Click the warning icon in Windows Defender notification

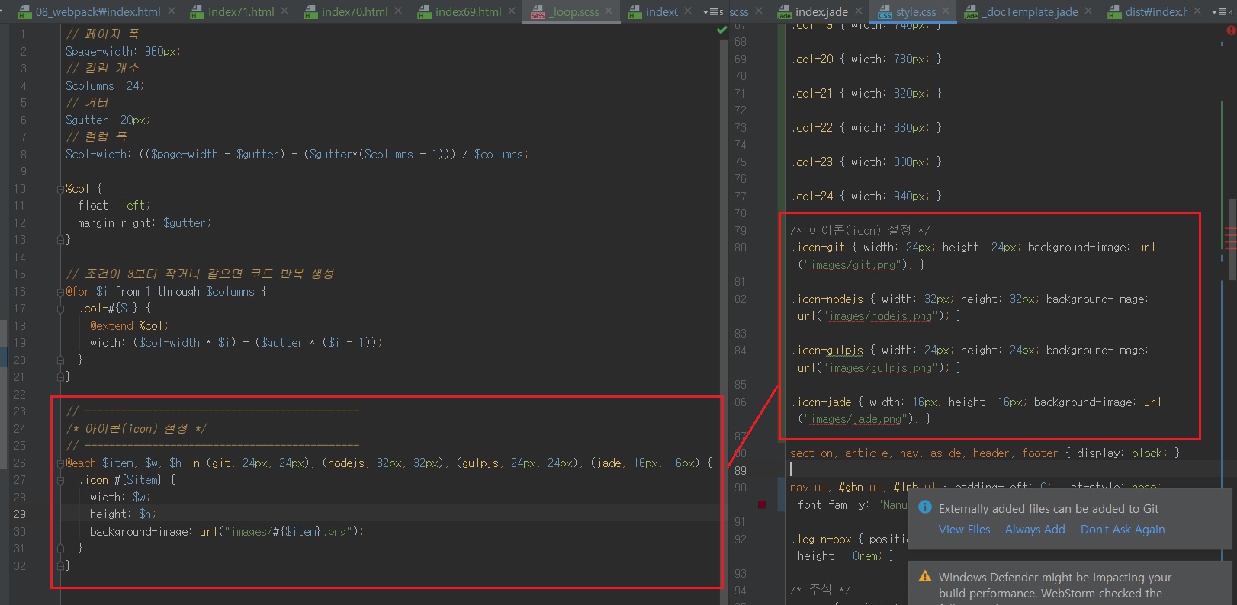pos(925,576)
